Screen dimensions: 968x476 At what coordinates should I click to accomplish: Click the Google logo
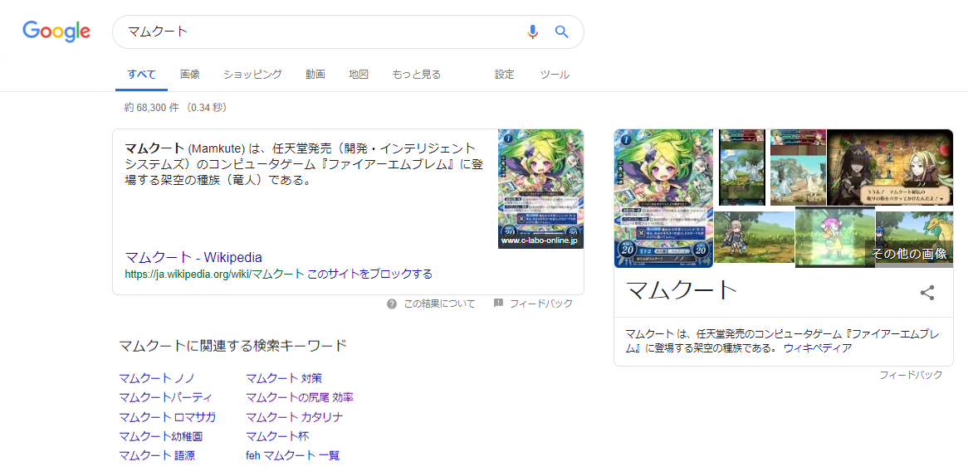click(56, 32)
